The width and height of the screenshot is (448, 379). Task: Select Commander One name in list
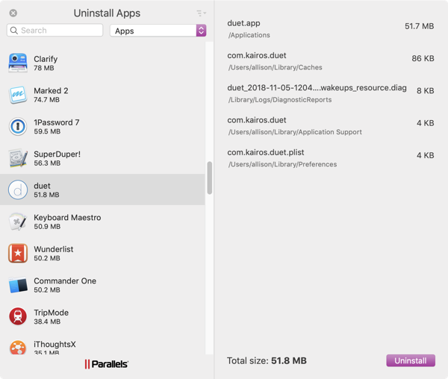point(65,281)
